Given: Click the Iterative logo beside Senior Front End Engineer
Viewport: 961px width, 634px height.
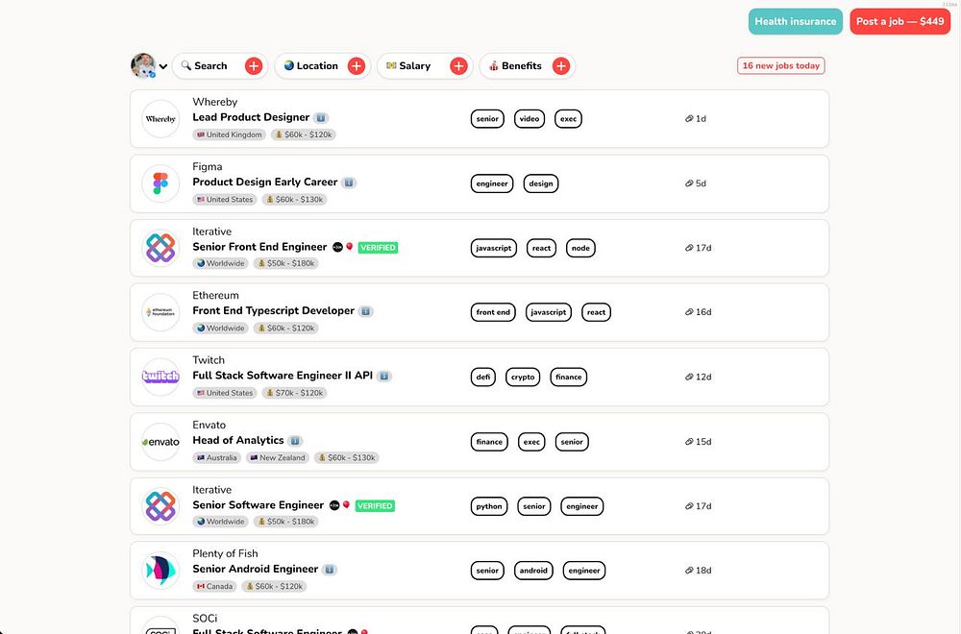Looking at the screenshot, I should click(160, 248).
